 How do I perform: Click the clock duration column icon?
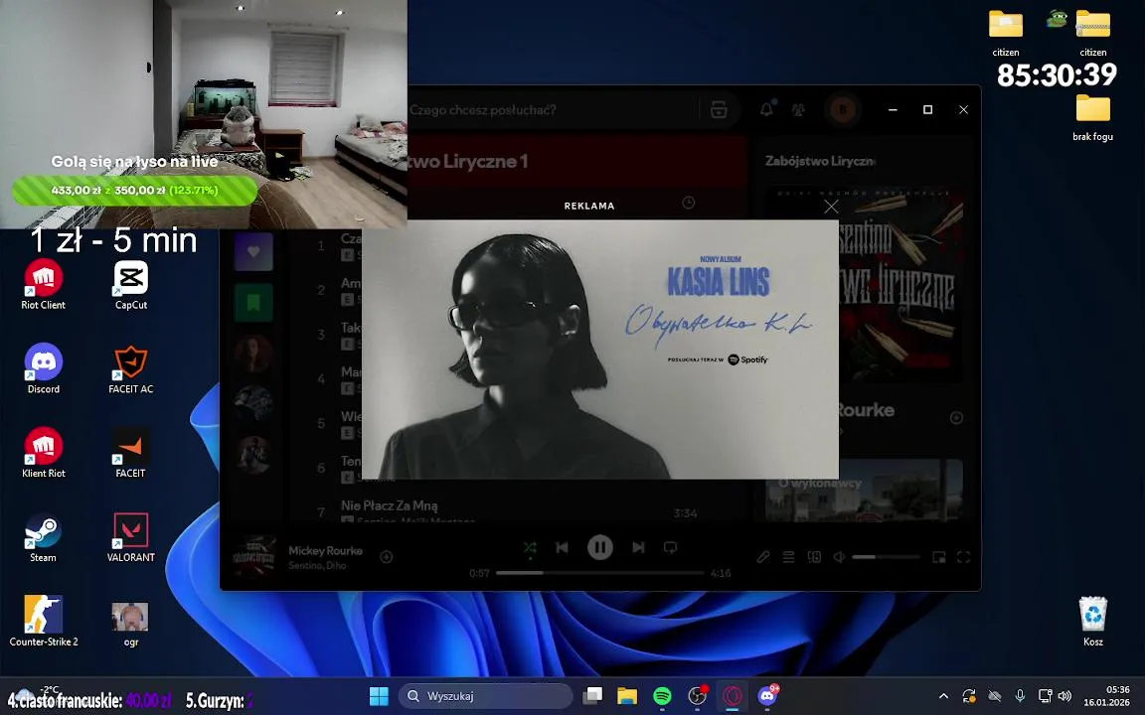click(x=689, y=203)
